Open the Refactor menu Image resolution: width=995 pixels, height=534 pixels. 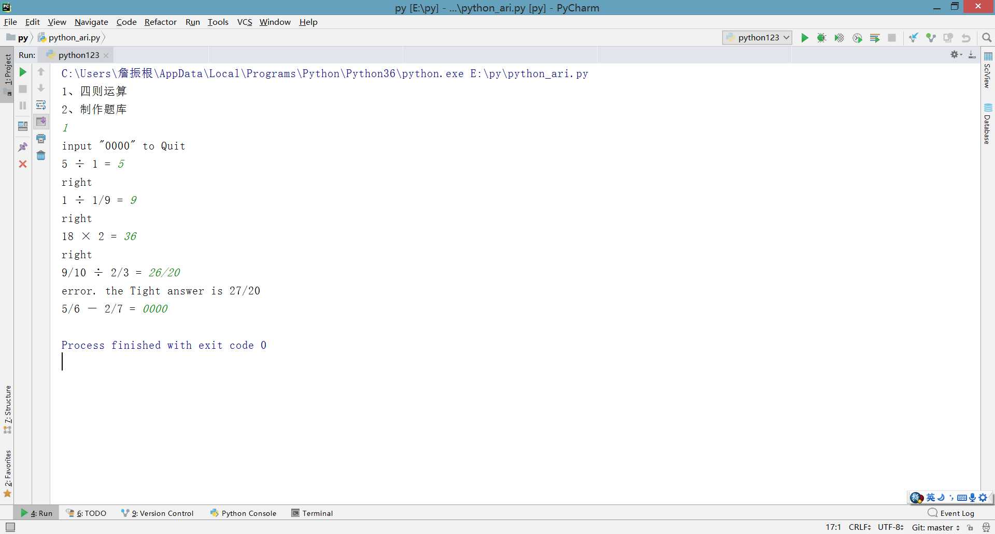coord(160,22)
